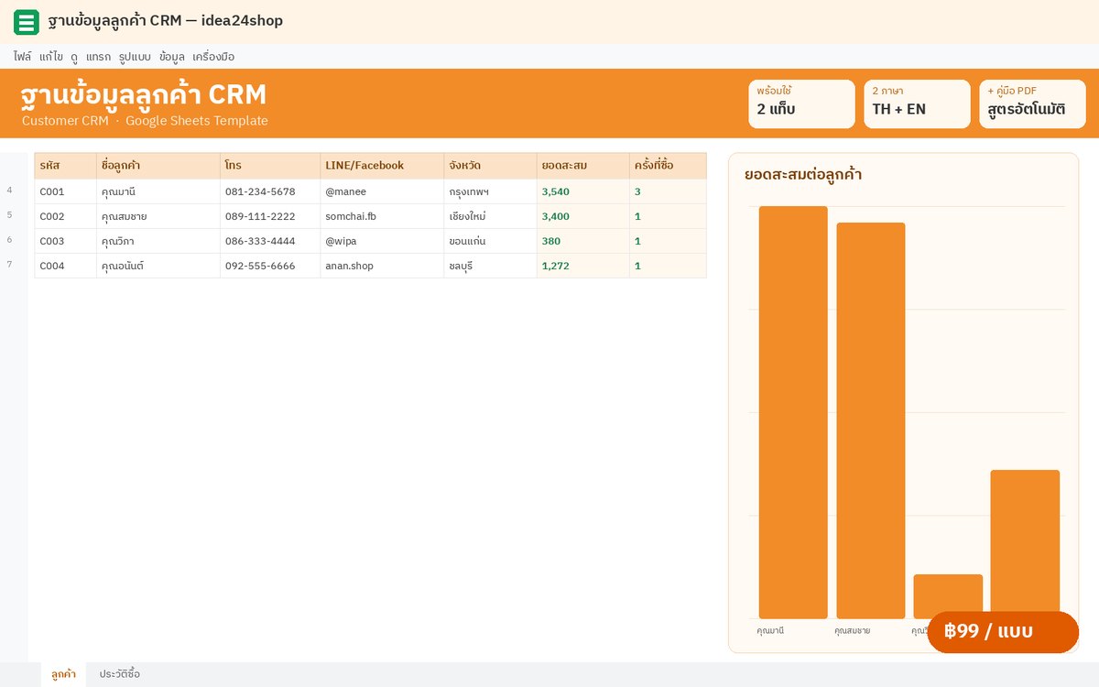Click the name cell คุณสมชาย
Screen dimensions: 1099x687
click(x=158, y=216)
